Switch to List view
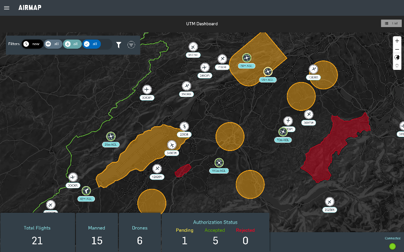 (x=391, y=23)
